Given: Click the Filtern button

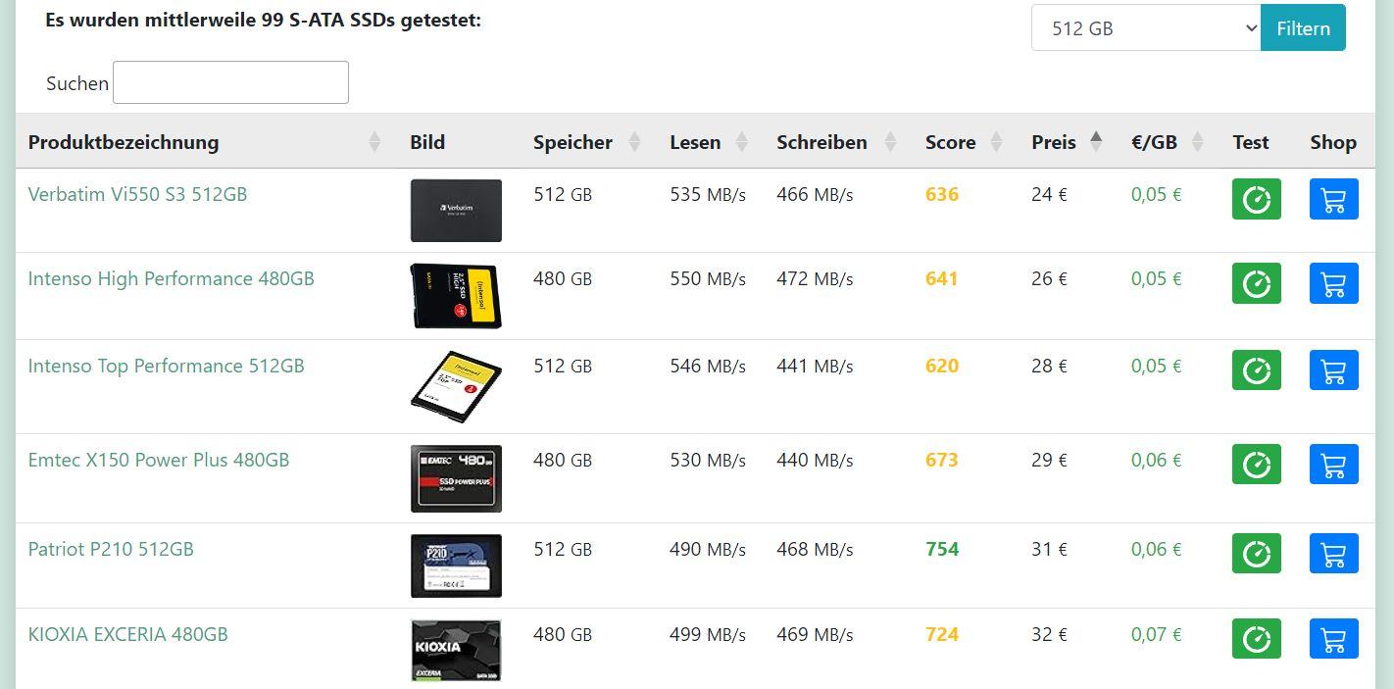Looking at the screenshot, I should (1303, 28).
